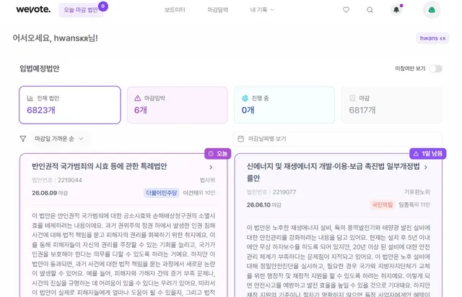Click 26.06.09 마감 date
This screenshot has width=462, height=297.
pyautogui.click(x=50, y=193)
